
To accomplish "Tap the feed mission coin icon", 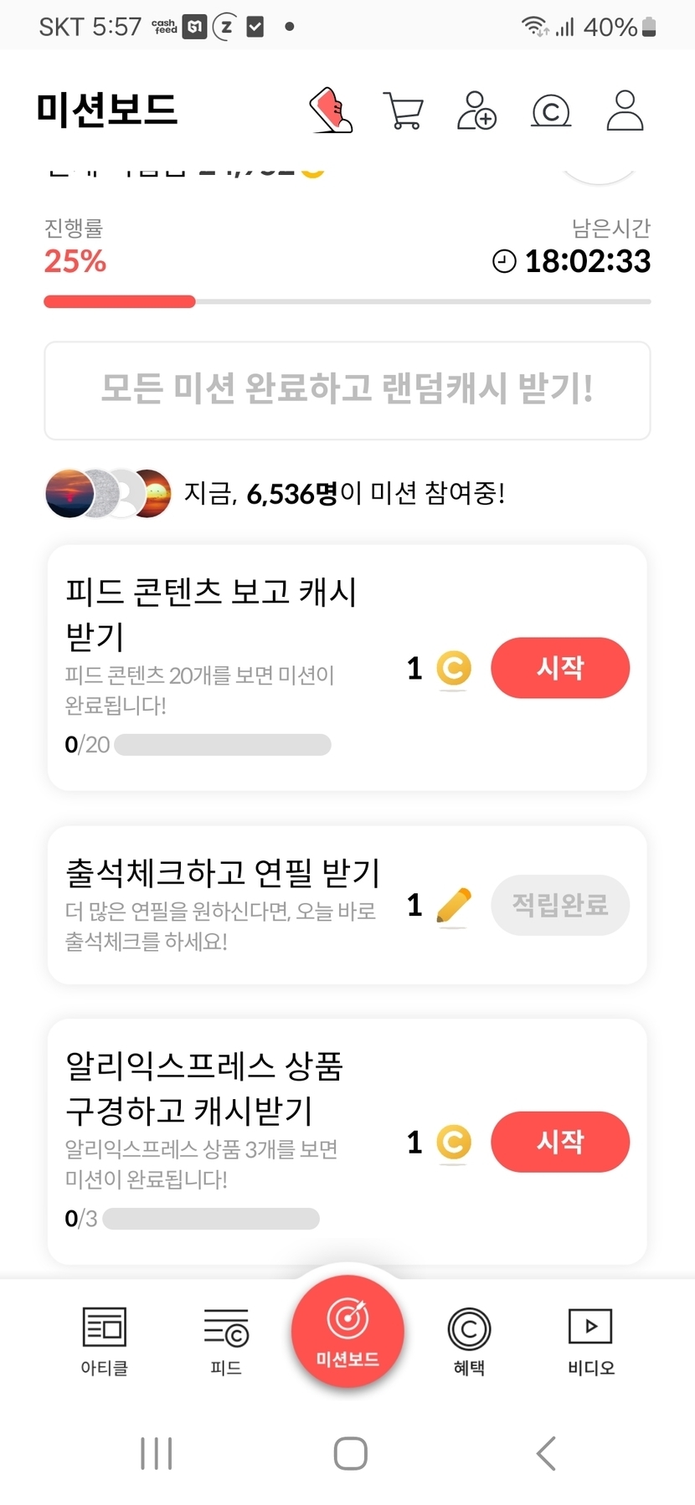I will pos(454,668).
